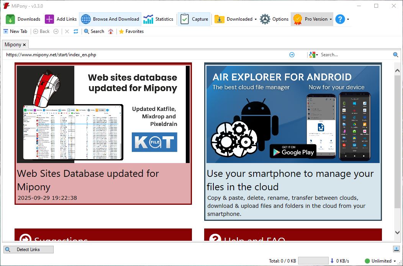Open the Favorites list
This screenshot has height=266, width=403.
coord(131,31)
